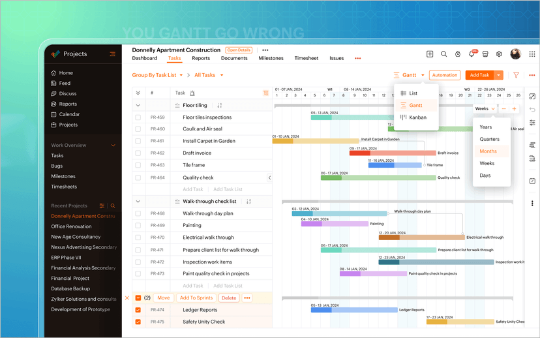Click the reminder icon beside Task header

click(192, 93)
